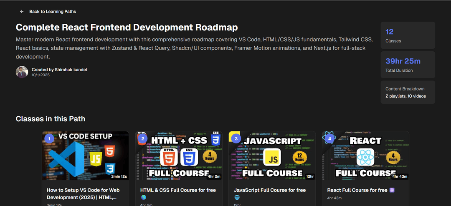Viewport: 451px width, 206px height.
Task: Click HTML & CSS Full Course for free title
Action: click(178, 190)
